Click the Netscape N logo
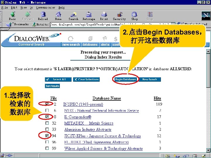Viewport: 211px width, 158px height. coord(206,16)
